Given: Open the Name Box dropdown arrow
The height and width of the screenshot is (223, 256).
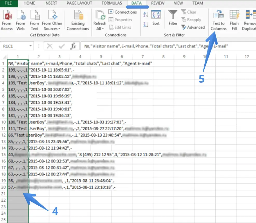Looking at the screenshot, I should 31,46.
